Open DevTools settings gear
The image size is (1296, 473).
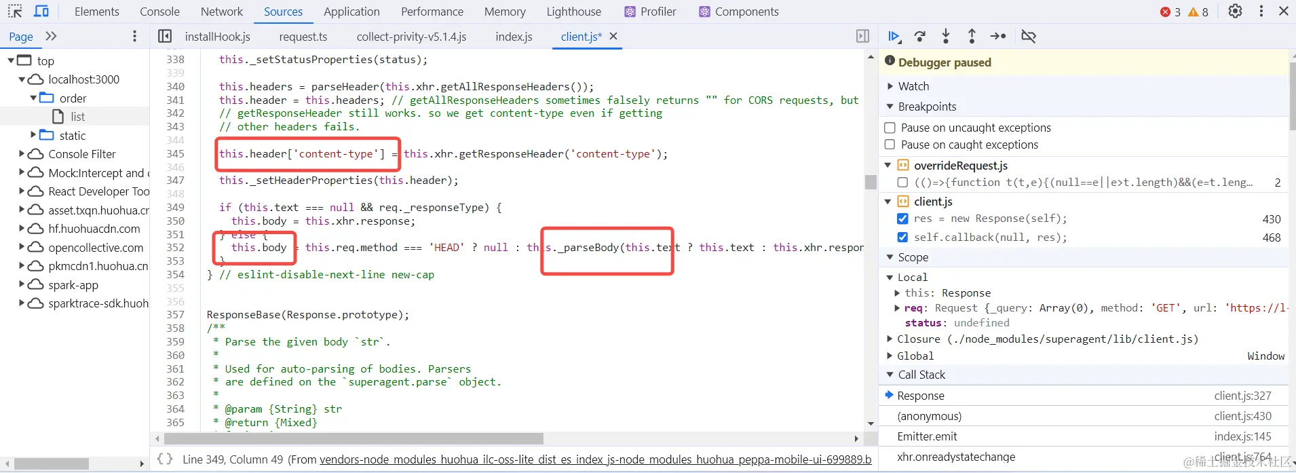click(x=1235, y=12)
